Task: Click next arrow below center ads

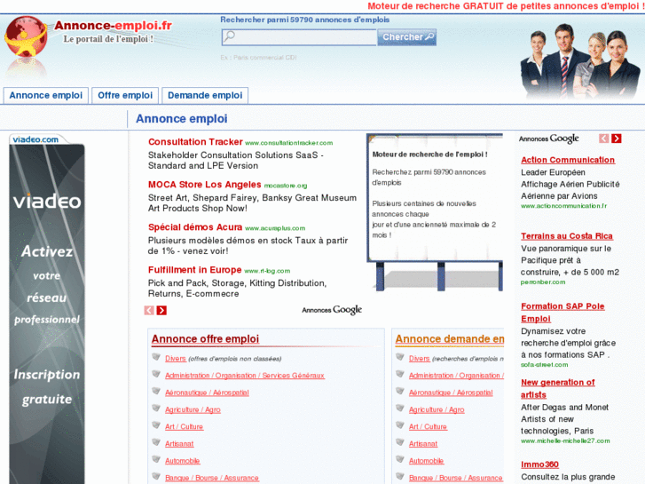Action: point(161,310)
